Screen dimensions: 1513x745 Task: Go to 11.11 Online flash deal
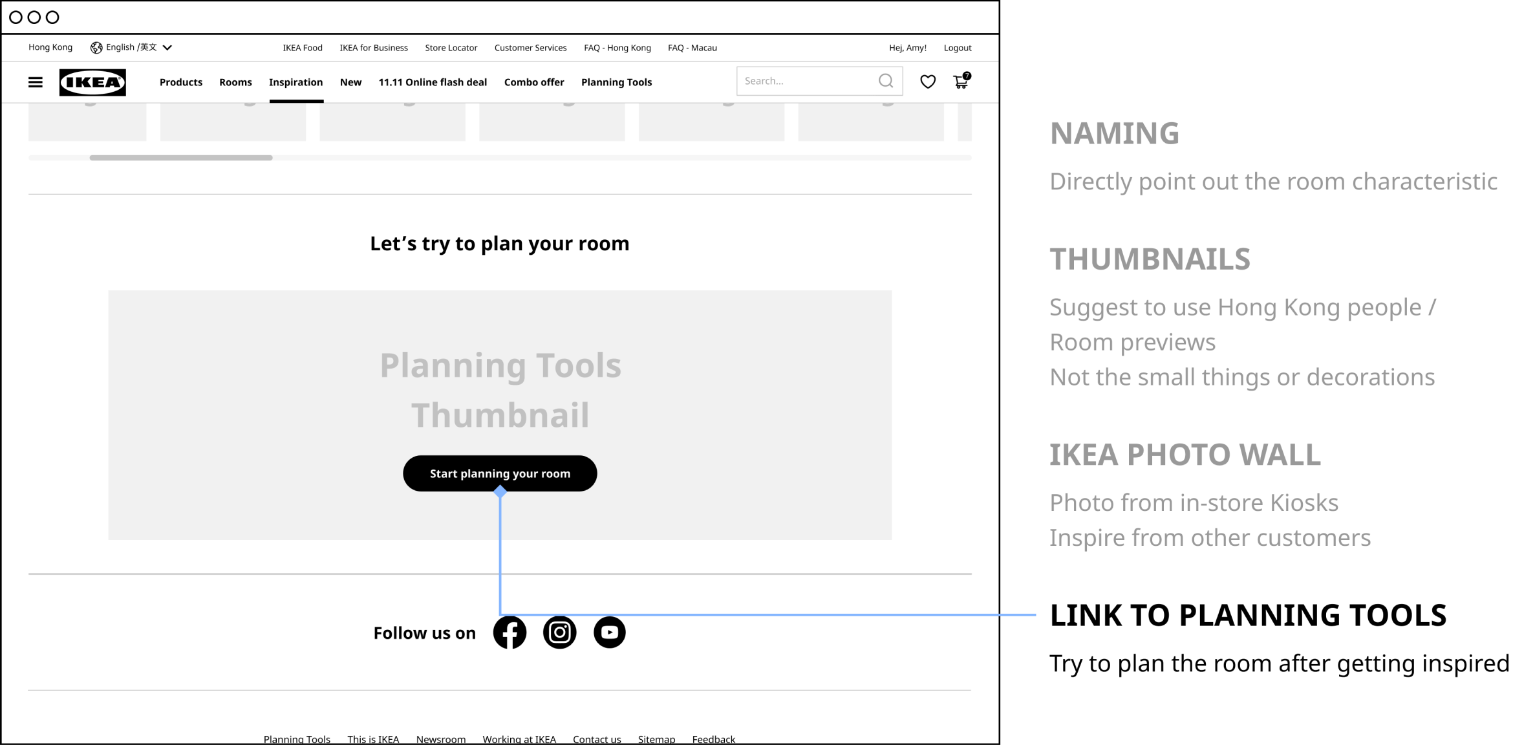[x=433, y=82]
